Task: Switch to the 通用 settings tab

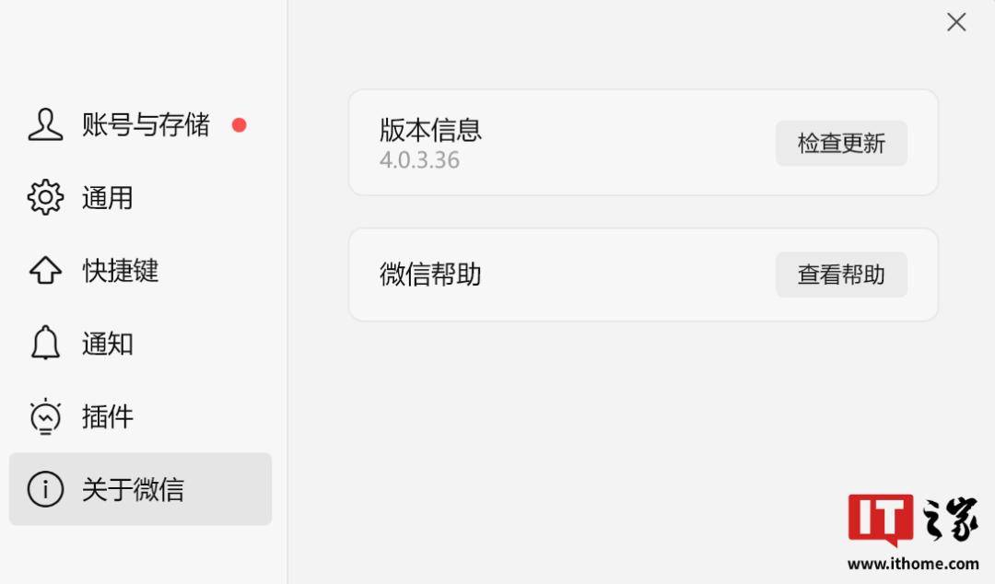Action: tap(108, 198)
